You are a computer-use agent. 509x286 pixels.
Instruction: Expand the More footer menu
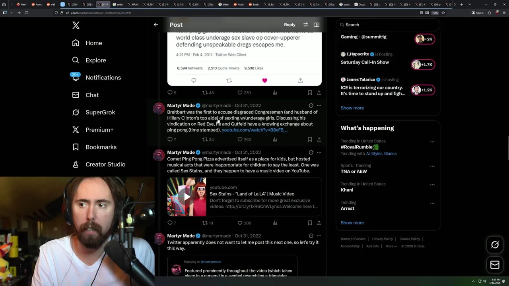pyautogui.click(x=391, y=246)
